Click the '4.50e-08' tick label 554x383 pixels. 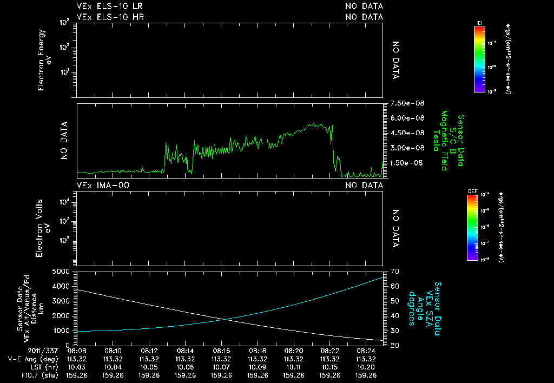(x=407, y=133)
